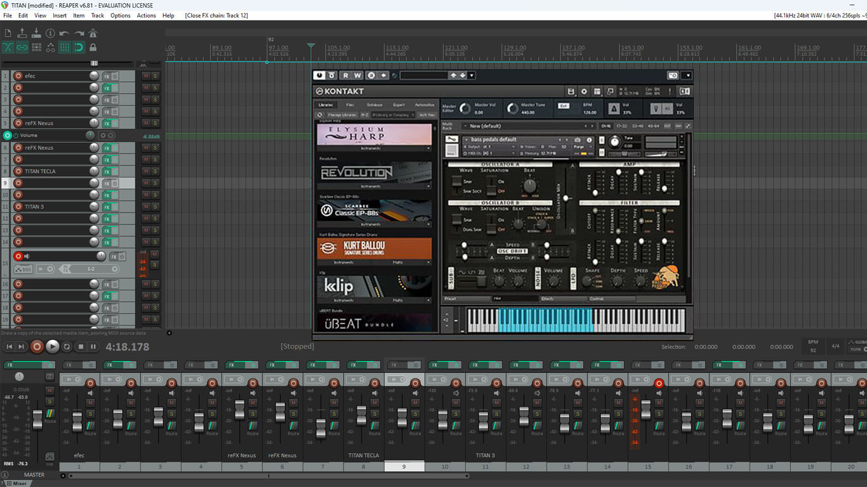Adjust Master Vol knob in Kontakt
Screen dimensions: 867x487
coord(465,108)
